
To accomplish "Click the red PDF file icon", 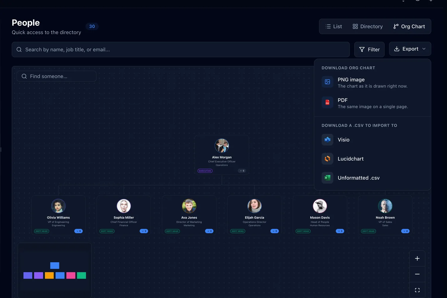I will point(328,103).
